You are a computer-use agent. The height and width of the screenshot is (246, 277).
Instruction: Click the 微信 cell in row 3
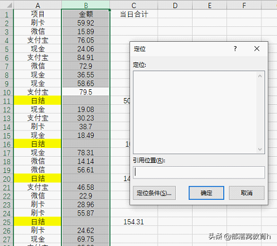(x=38, y=32)
